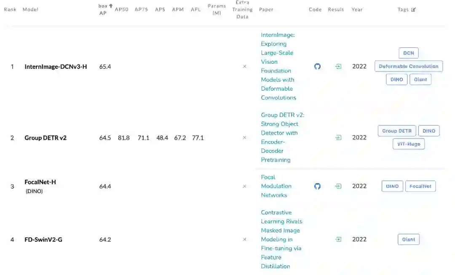Viewport: 455px width, 275px height.
Task: Select the FocalNet tag
Action: pos(420,186)
